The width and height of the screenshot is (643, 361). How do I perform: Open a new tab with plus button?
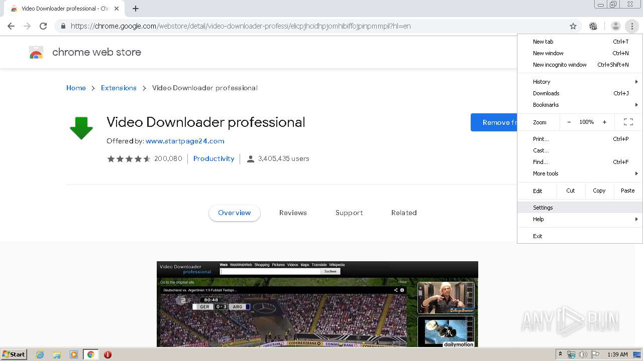tap(136, 9)
